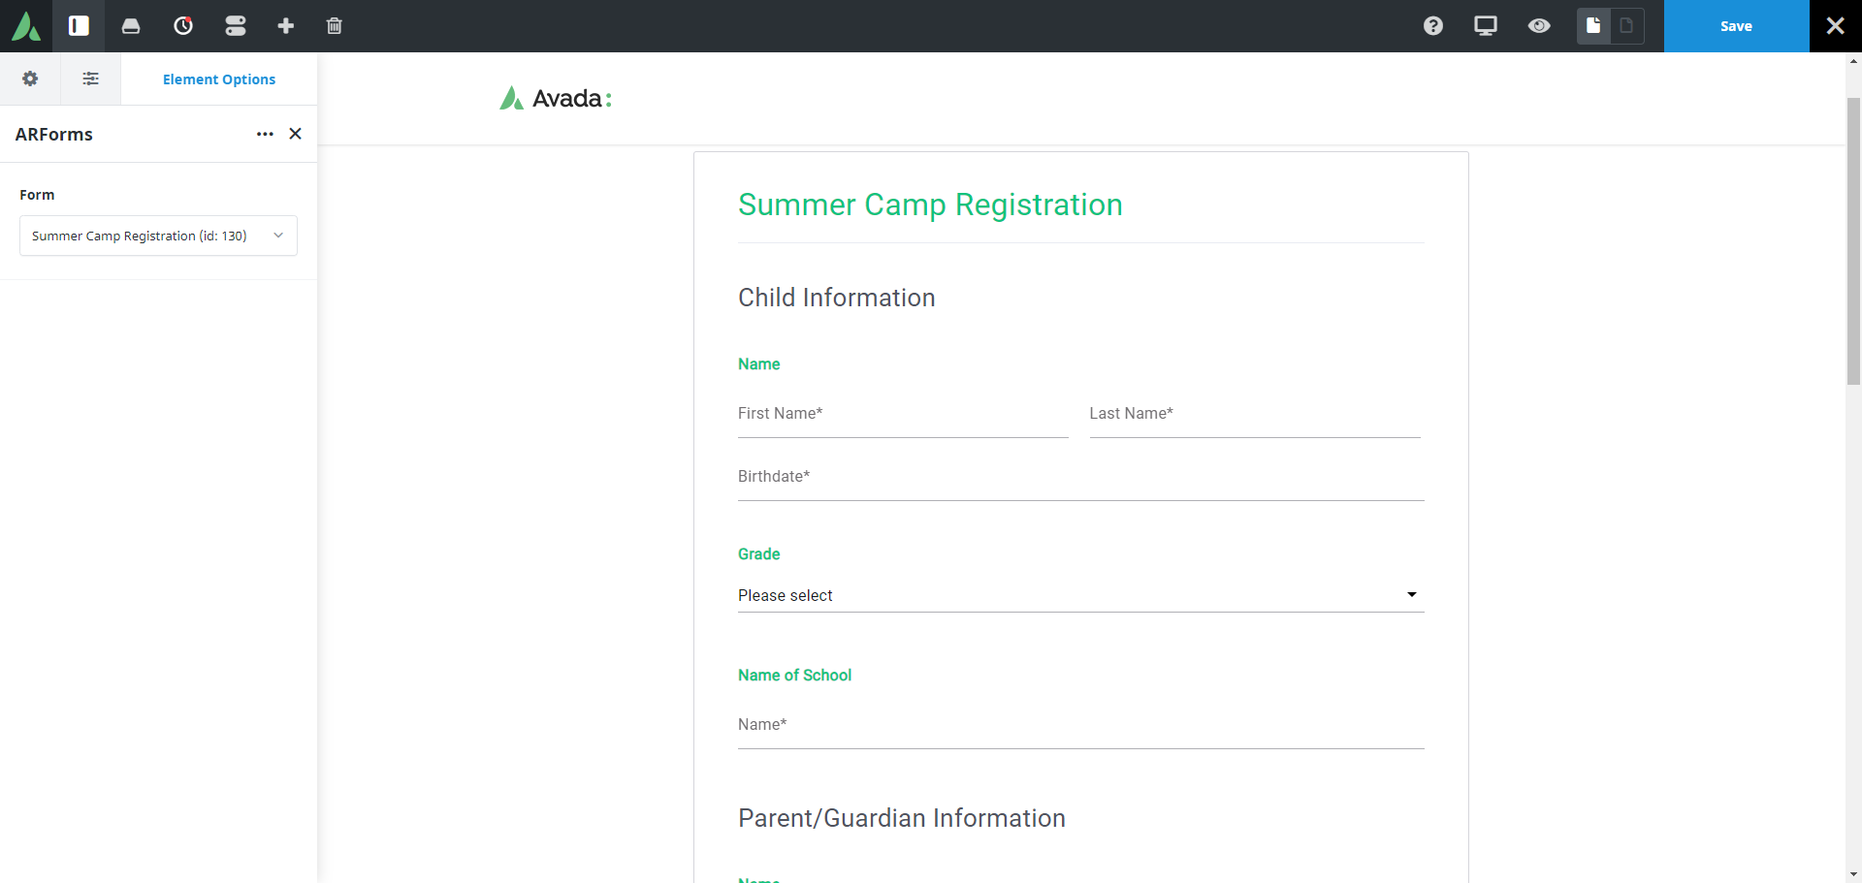The height and width of the screenshot is (883, 1862).
Task: Open the preferences toggles icon
Action: pyautogui.click(x=236, y=26)
